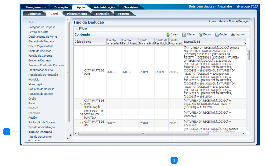Image resolution: width=265 pixels, height=166 pixels.
Task: Open Categoria de Despesa in sidebar
Action: point(42,27)
